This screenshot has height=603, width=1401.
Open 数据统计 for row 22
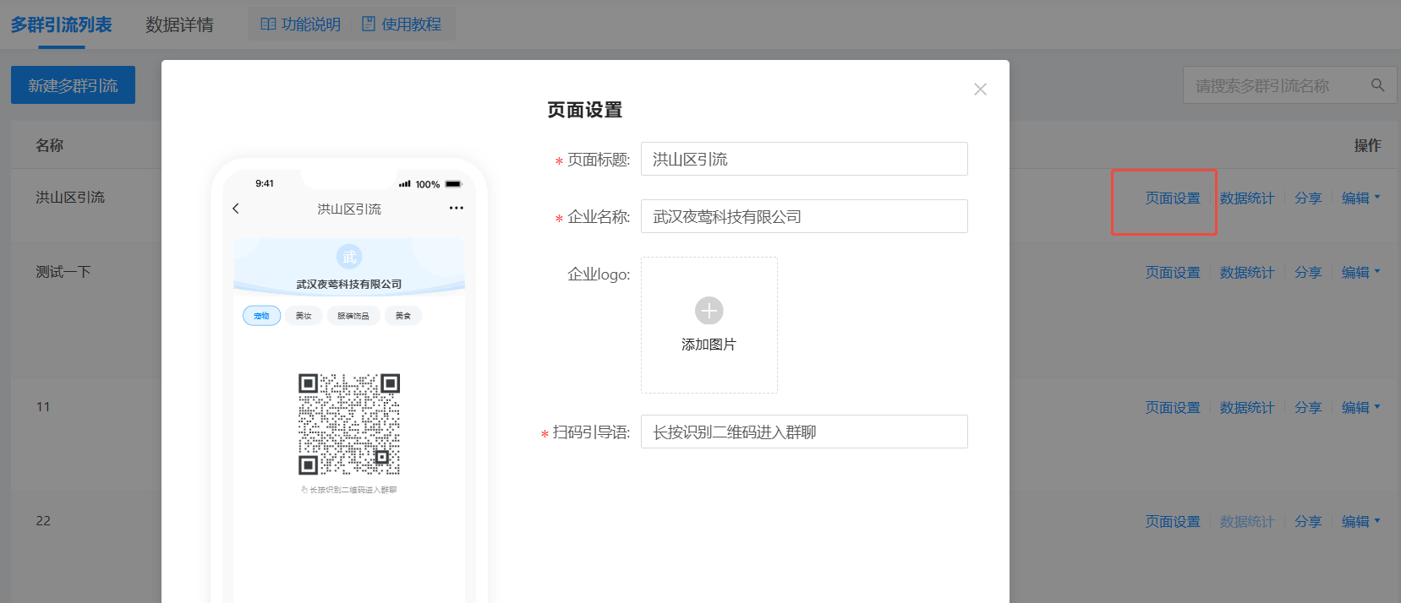[x=1247, y=522]
